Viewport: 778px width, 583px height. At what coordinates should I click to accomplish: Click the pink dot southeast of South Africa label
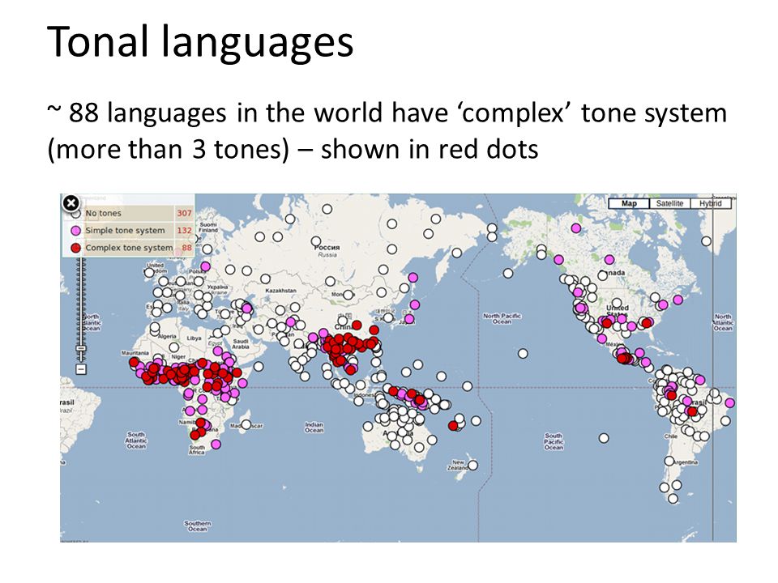tap(216, 445)
